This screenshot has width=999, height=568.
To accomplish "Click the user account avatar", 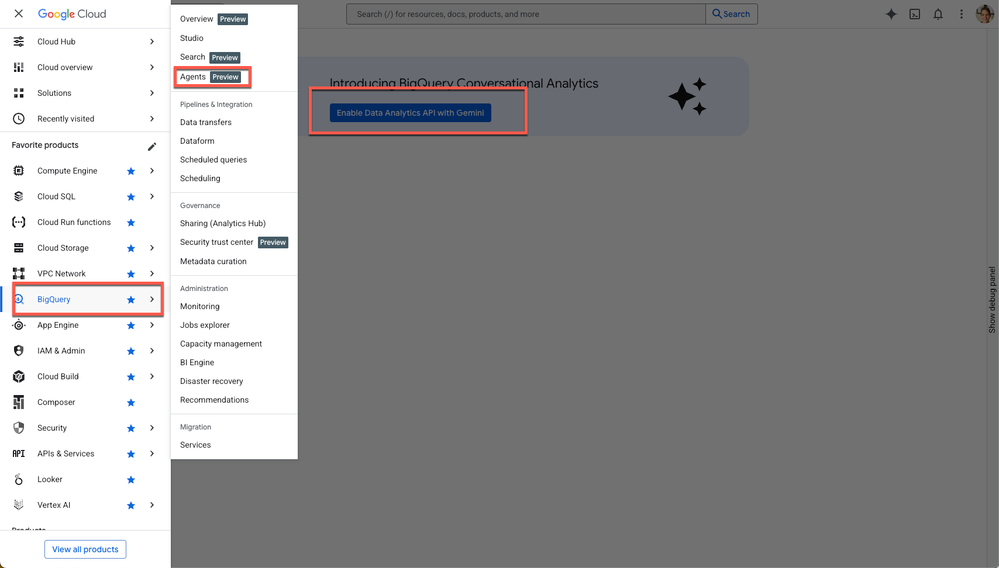I will pos(985,14).
